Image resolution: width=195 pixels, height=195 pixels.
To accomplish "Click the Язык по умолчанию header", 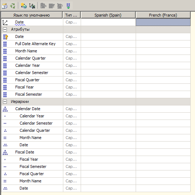I will coord(31,15).
